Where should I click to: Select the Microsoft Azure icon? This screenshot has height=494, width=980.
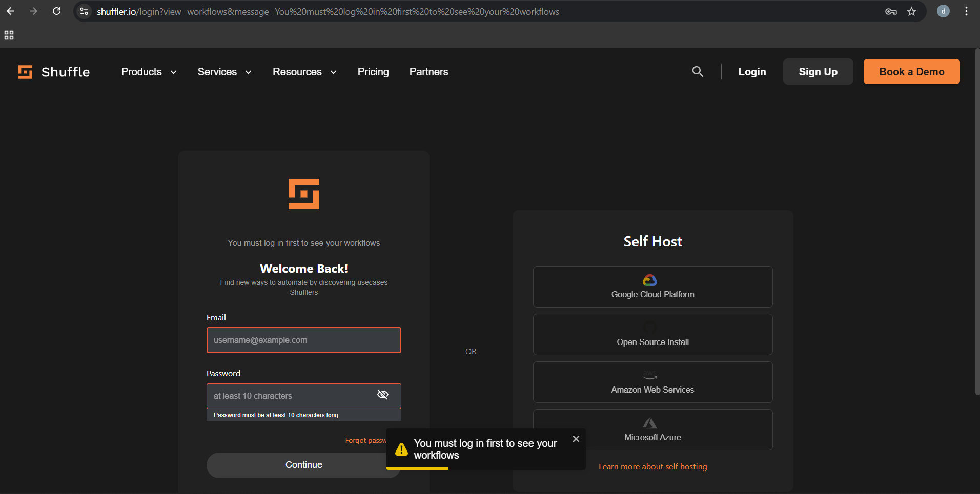[649, 423]
